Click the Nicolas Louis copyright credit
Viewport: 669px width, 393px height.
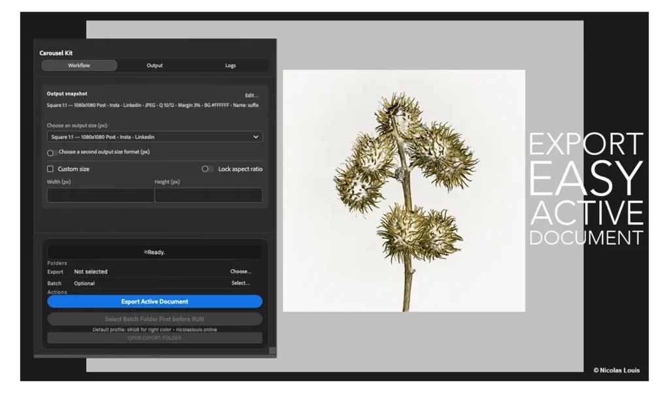(617, 369)
